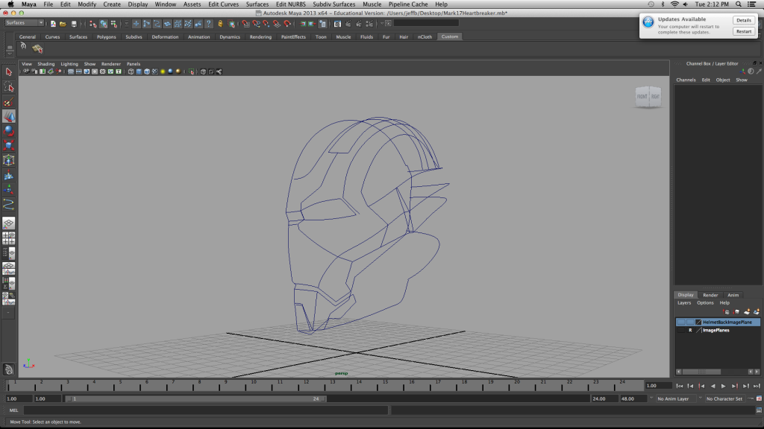Viewport: 764px width, 429px height.
Task: Choose the Rotate tool
Action: 9,131
